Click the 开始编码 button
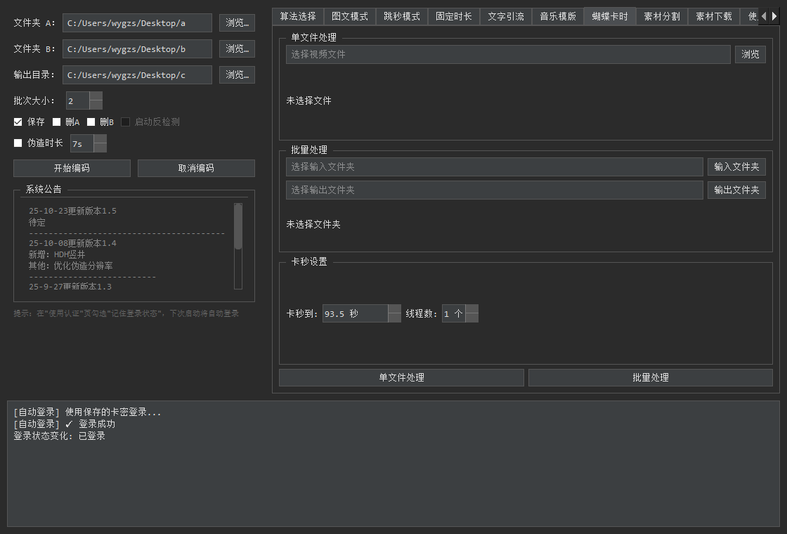Viewport: 787px width, 534px height. pyautogui.click(x=71, y=168)
